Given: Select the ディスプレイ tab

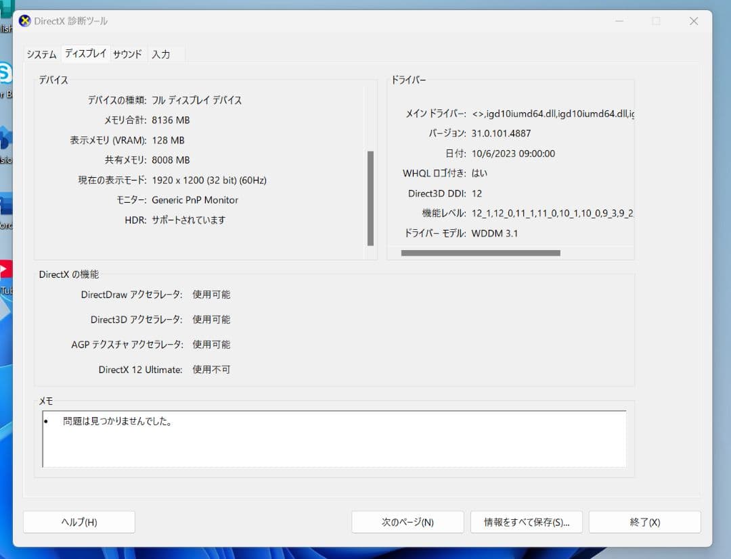Looking at the screenshot, I should [85, 53].
